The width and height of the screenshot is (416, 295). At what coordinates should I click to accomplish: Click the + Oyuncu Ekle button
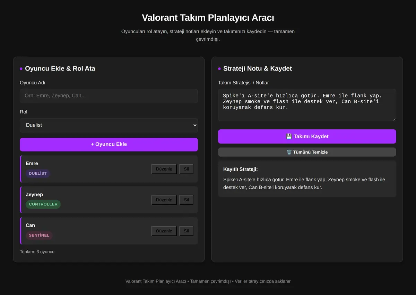(x=109, y=144)
